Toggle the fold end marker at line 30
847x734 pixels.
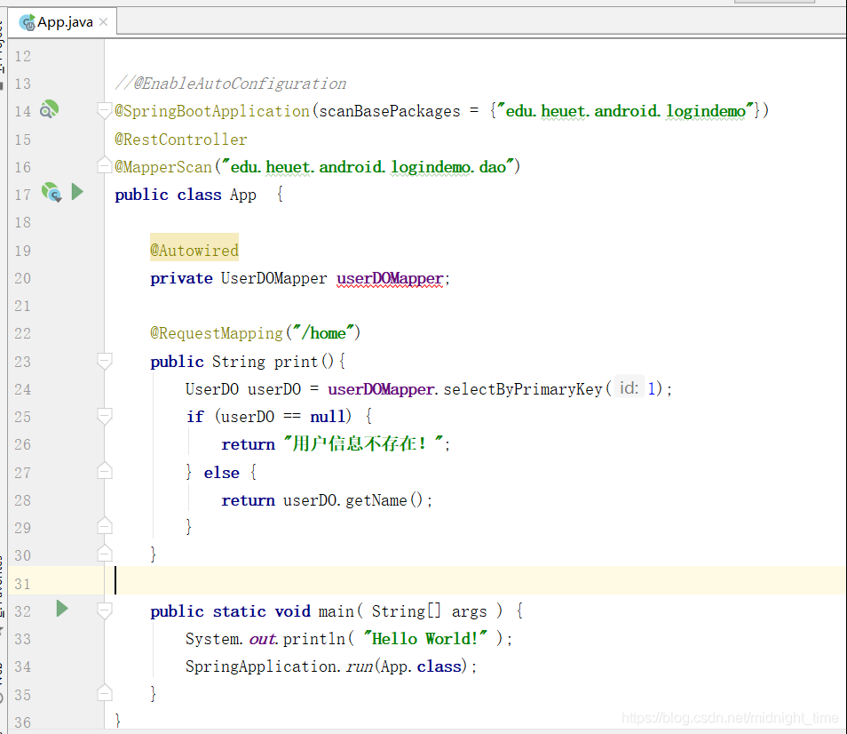[104, 554]
